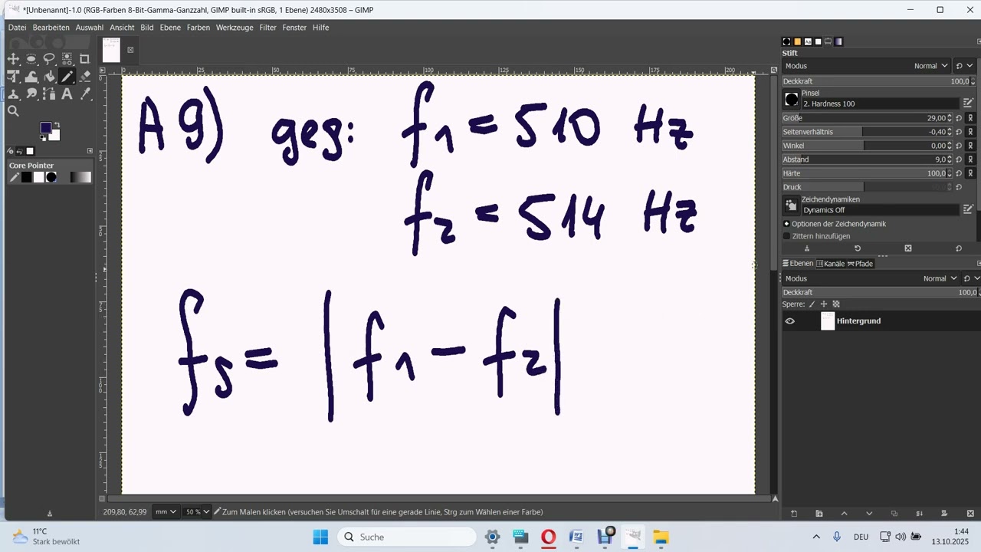Open the Datei menu
The height and width of the screenshot is (552, 981).
coord(17,28)
